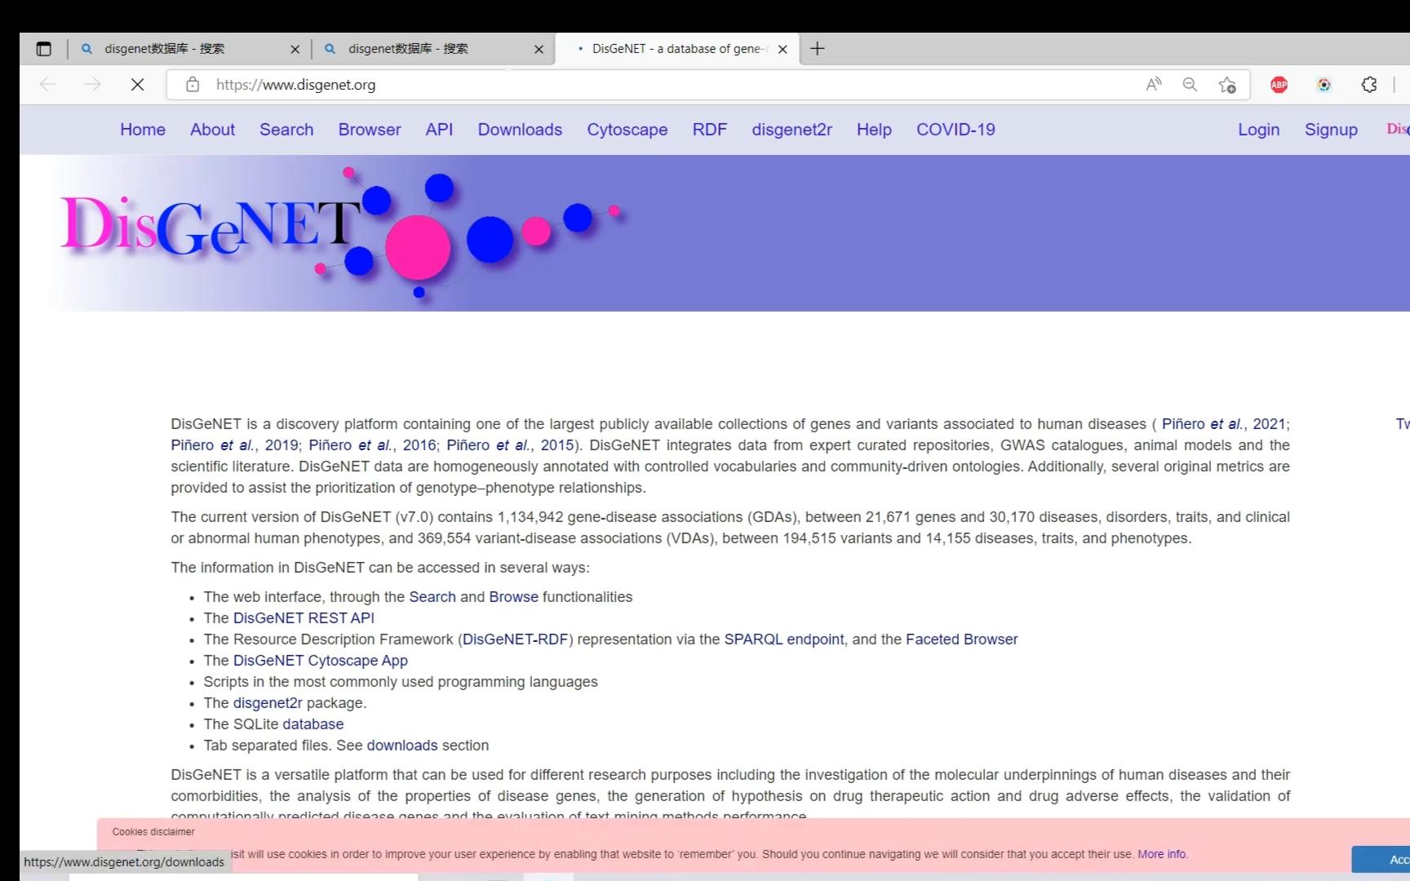1410x881 pixels.
Task: Close the first disgenet数据库 search tab
Action: [295, 49]
